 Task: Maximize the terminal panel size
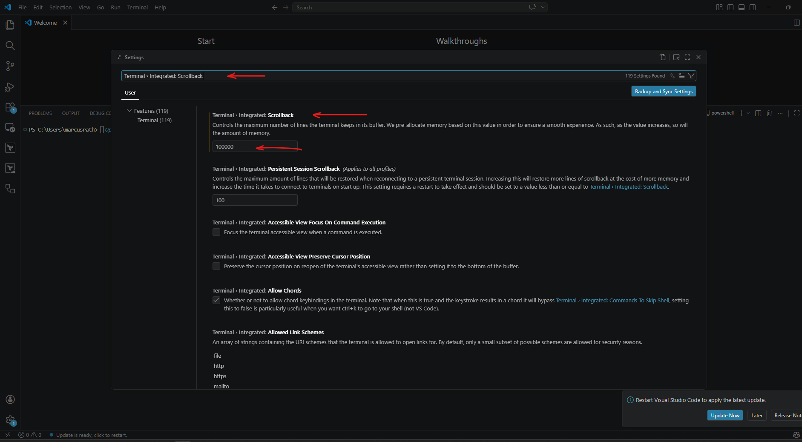point(796,113)
